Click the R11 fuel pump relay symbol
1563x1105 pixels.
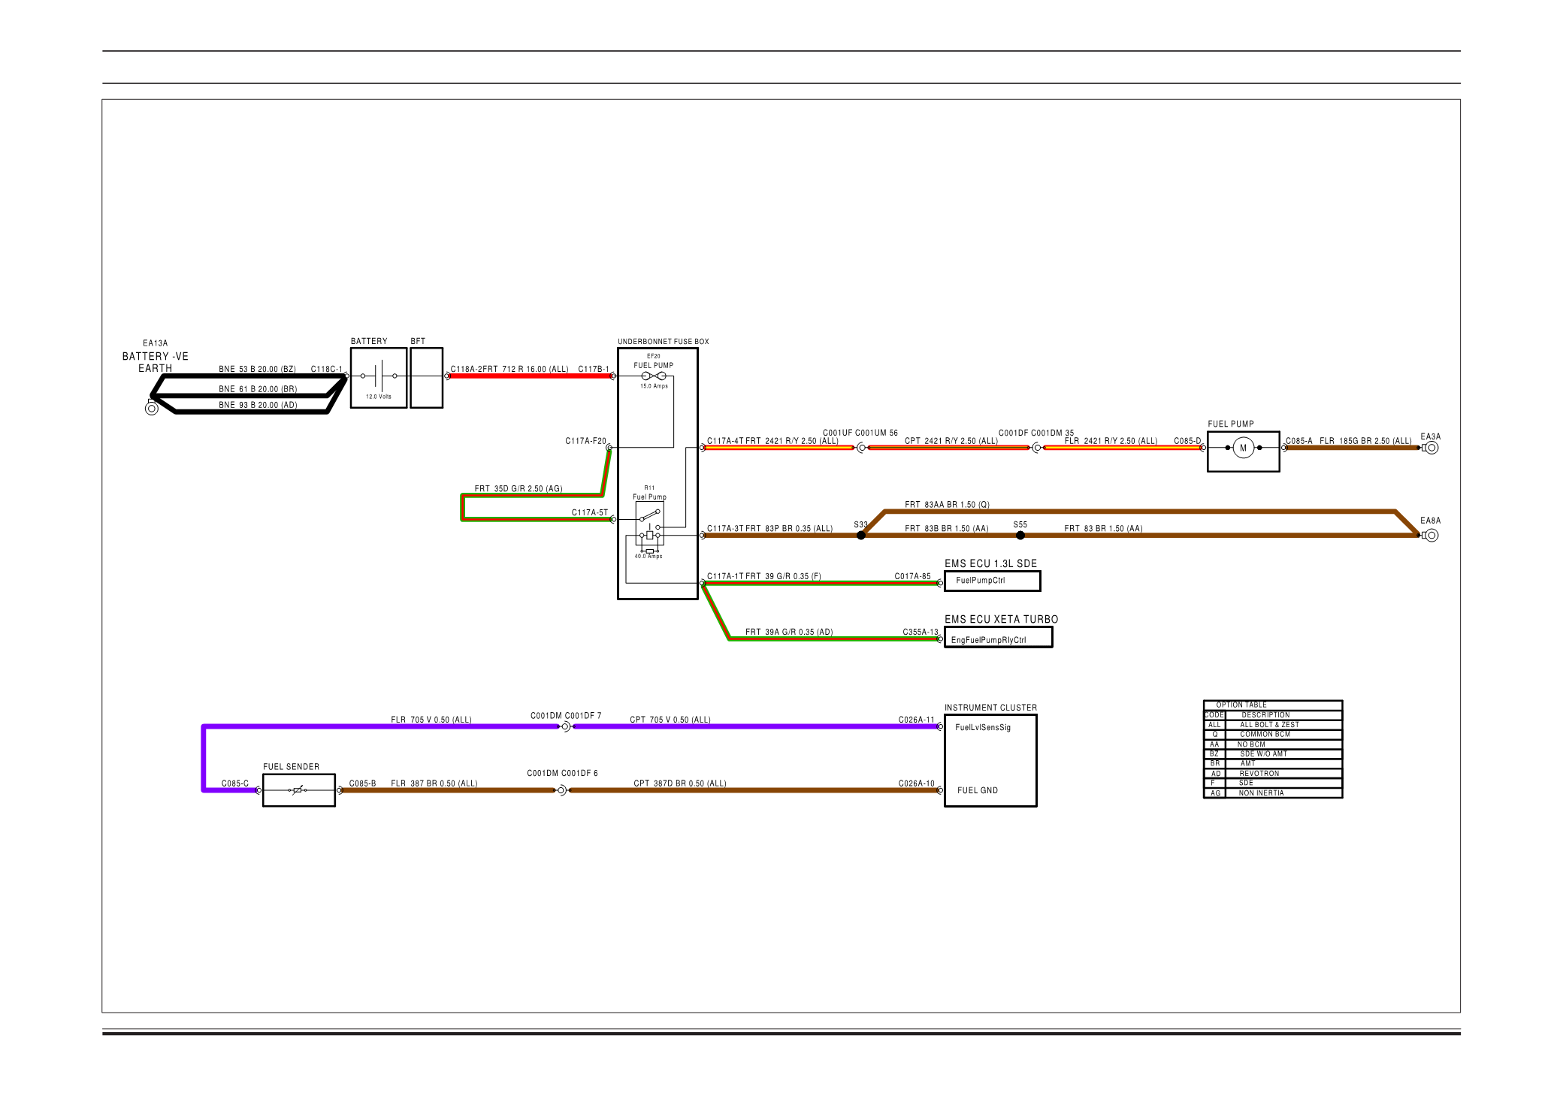coord(649,524)
